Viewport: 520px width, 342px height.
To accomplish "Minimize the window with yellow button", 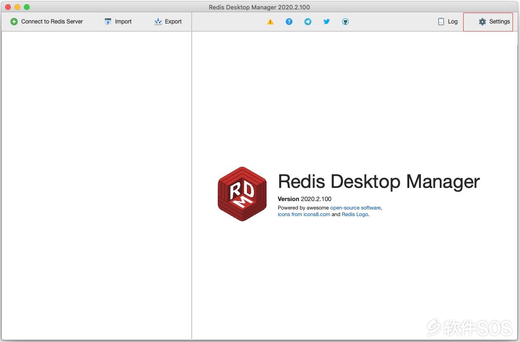I will (17, 7).
